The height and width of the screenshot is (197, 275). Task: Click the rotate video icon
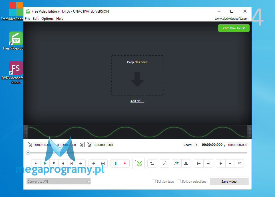pyautogui.click(x=152, y=163)
